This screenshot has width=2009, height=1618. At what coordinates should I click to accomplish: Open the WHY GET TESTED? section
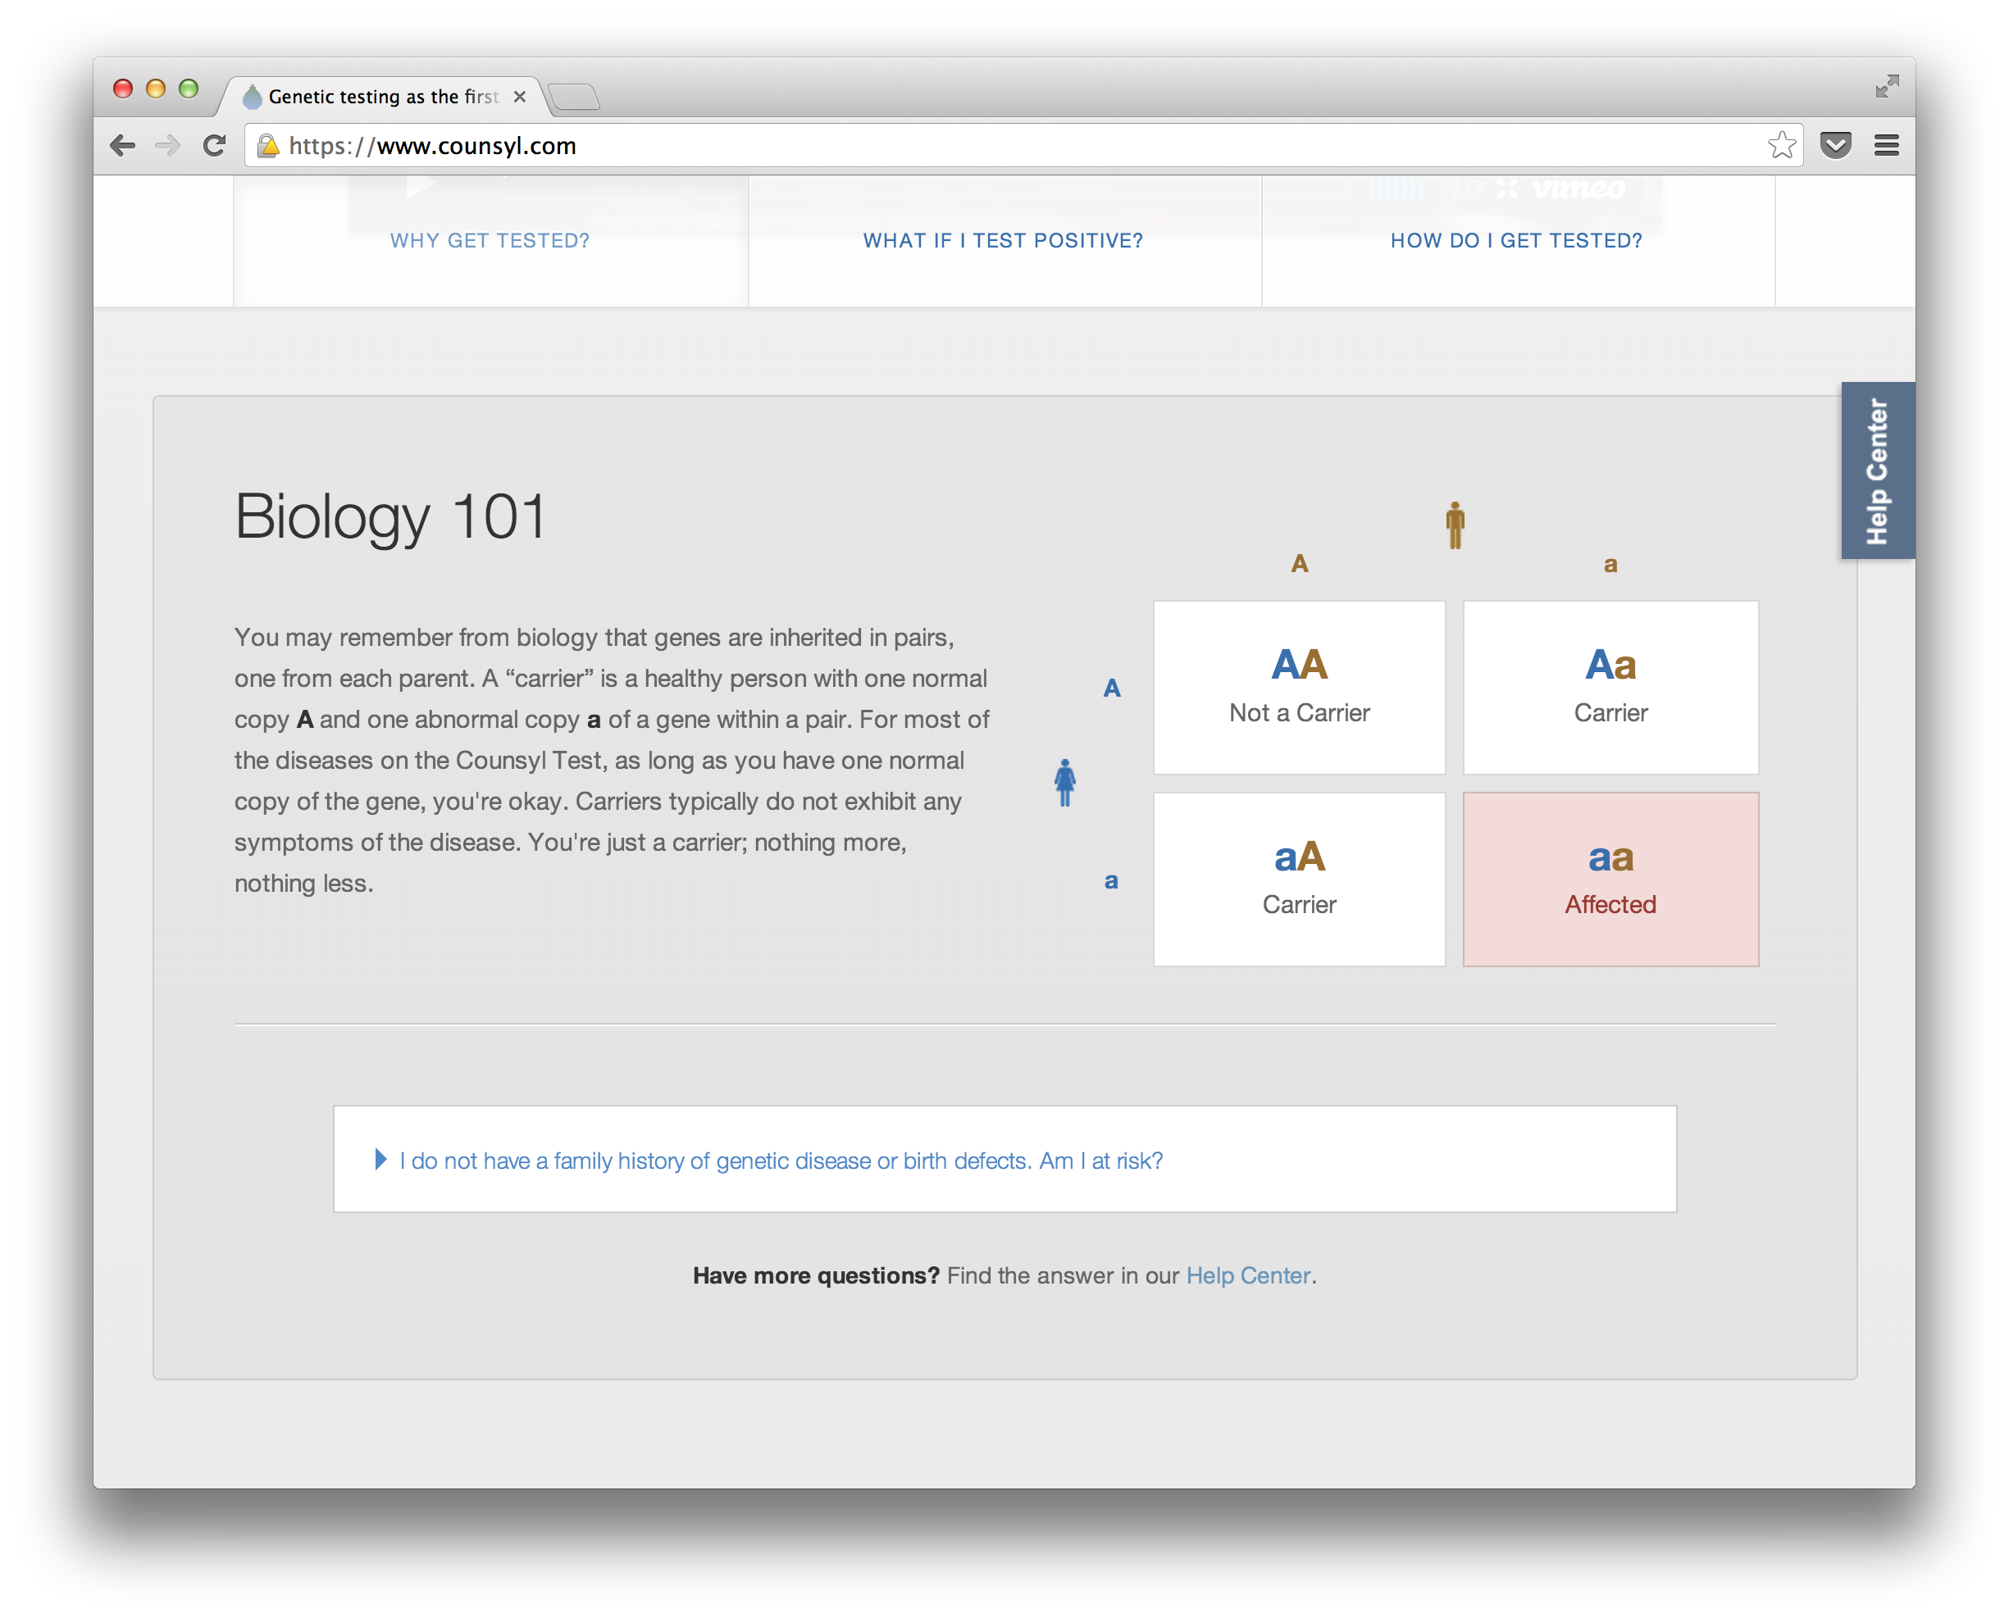[490, 240]
